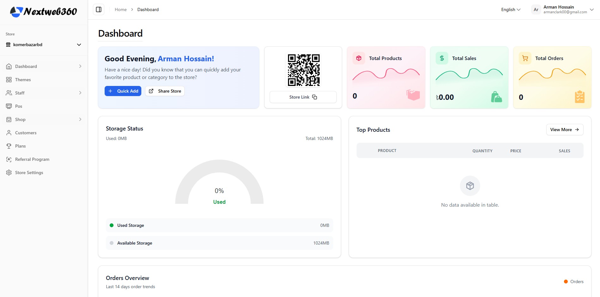This screenshot has width=600, height=297.
Task: Click the Total Sales dollar icon
Action: (442, 58)
